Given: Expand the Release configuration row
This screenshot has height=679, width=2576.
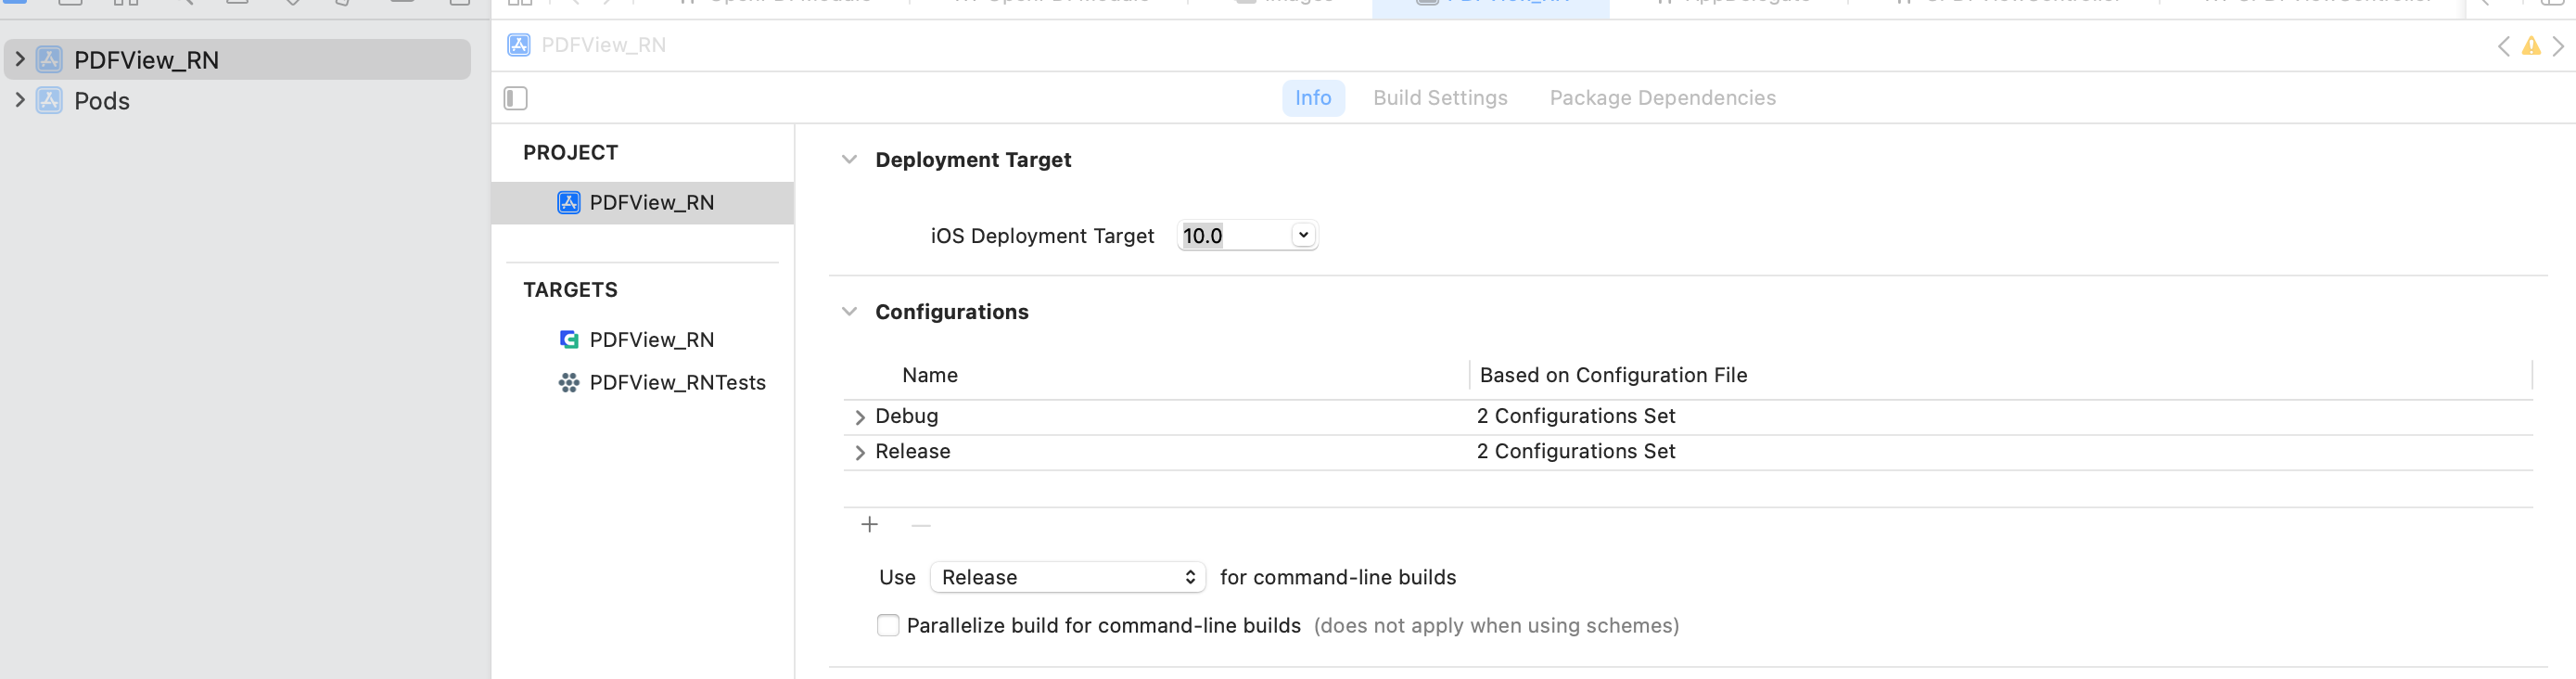Looking at the screenshot, I should pos(859,452).
